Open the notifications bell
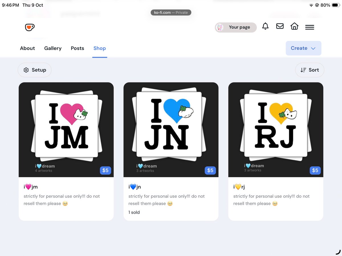The width and height of the screenshot is (342, 256). tap(265, 26)
